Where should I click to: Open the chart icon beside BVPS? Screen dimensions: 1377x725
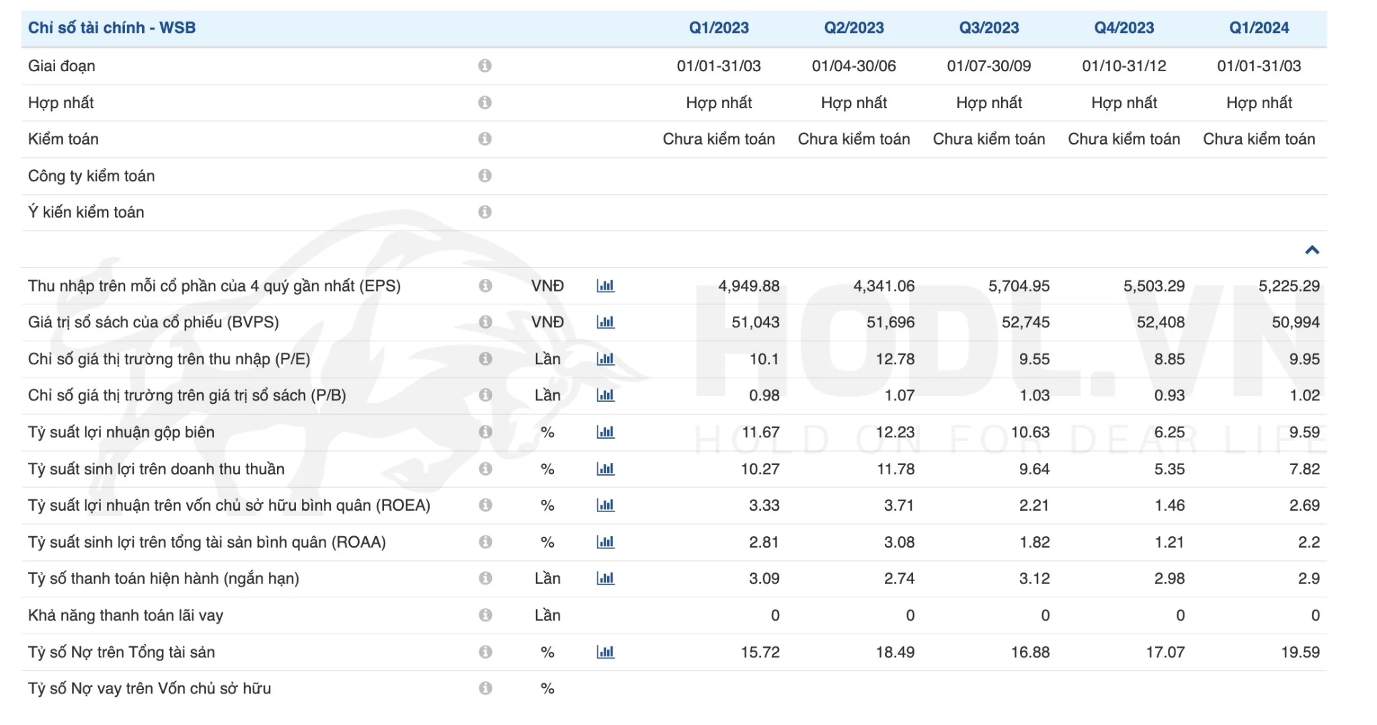point(606,322)
